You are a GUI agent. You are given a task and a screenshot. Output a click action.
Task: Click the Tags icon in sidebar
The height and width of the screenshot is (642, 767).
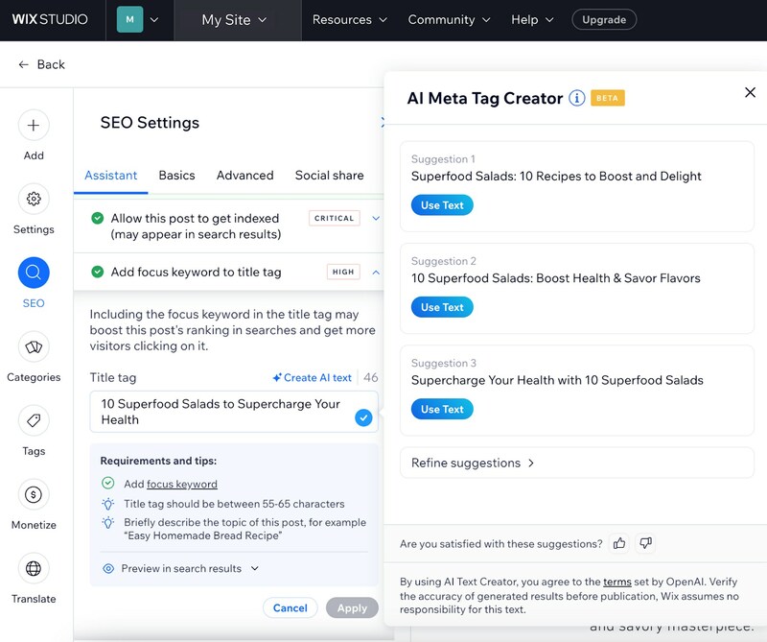(x=34, y=420)
